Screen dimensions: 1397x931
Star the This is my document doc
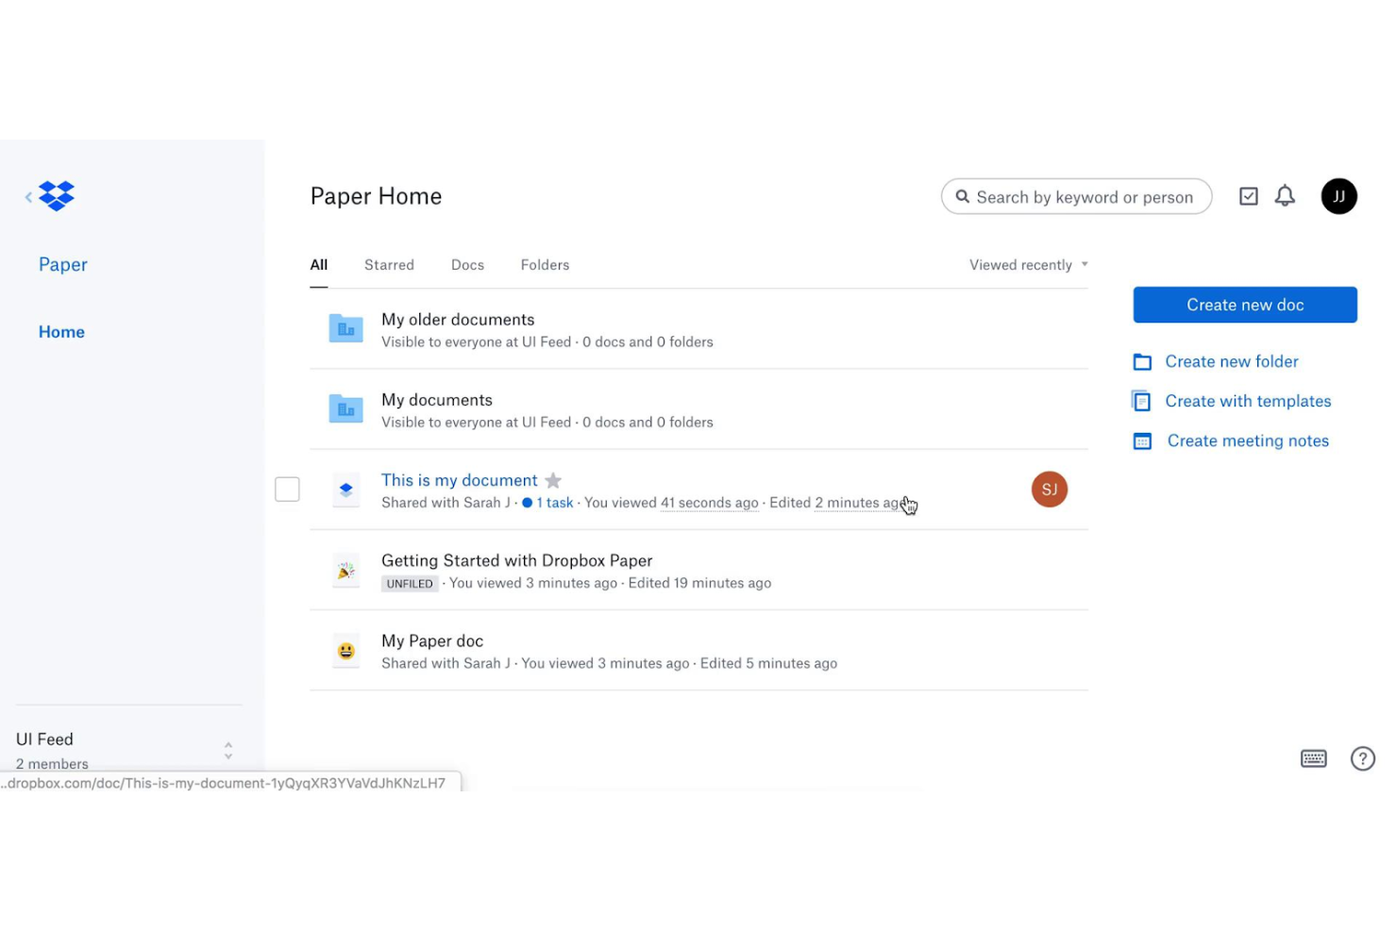[x=553, y=480]
